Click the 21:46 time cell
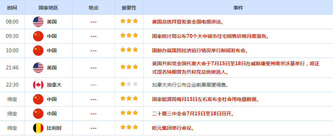Viewport: 333px width, 136px height. [12, 68]
